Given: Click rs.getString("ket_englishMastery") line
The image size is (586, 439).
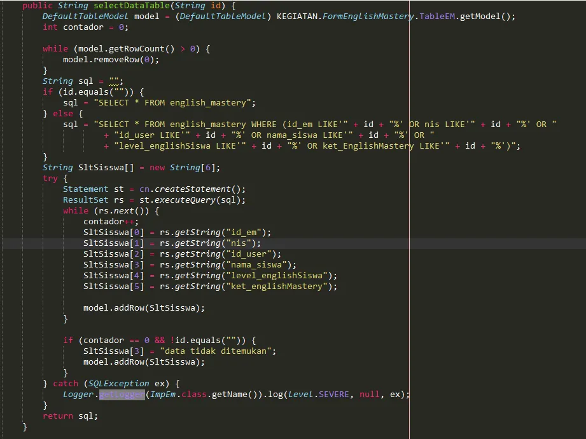Looking at the screenshot, I should 210,287.
